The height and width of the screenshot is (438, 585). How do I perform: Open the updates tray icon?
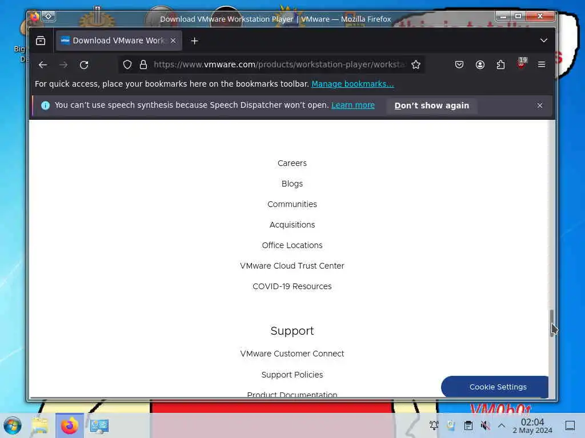(x=451, y=425)
